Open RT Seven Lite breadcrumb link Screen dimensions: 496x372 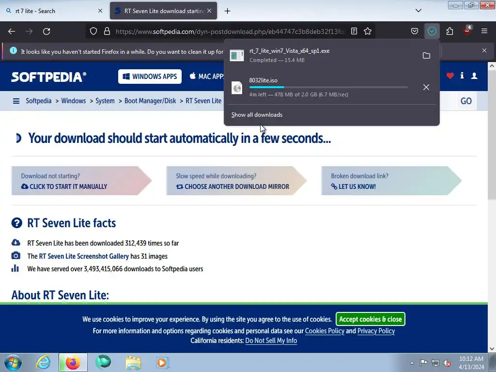coord(203,101)
